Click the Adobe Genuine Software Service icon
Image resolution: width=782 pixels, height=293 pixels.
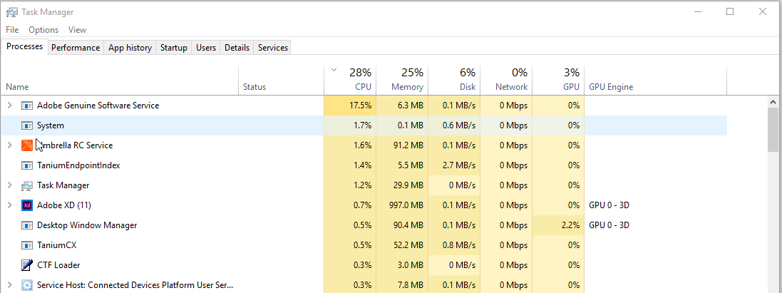click(x=27, y=106)
